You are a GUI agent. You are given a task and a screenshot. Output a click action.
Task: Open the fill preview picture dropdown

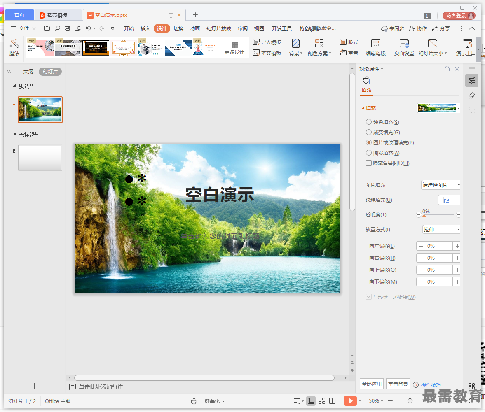(438, 108)
